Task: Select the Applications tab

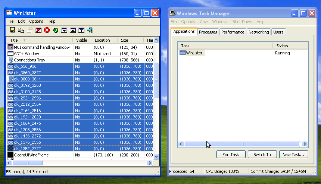Action: [184, 31]
